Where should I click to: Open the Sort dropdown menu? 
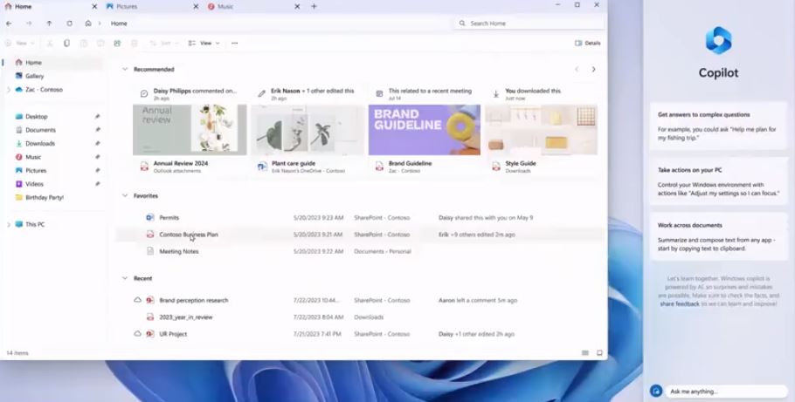coord(164,43)
